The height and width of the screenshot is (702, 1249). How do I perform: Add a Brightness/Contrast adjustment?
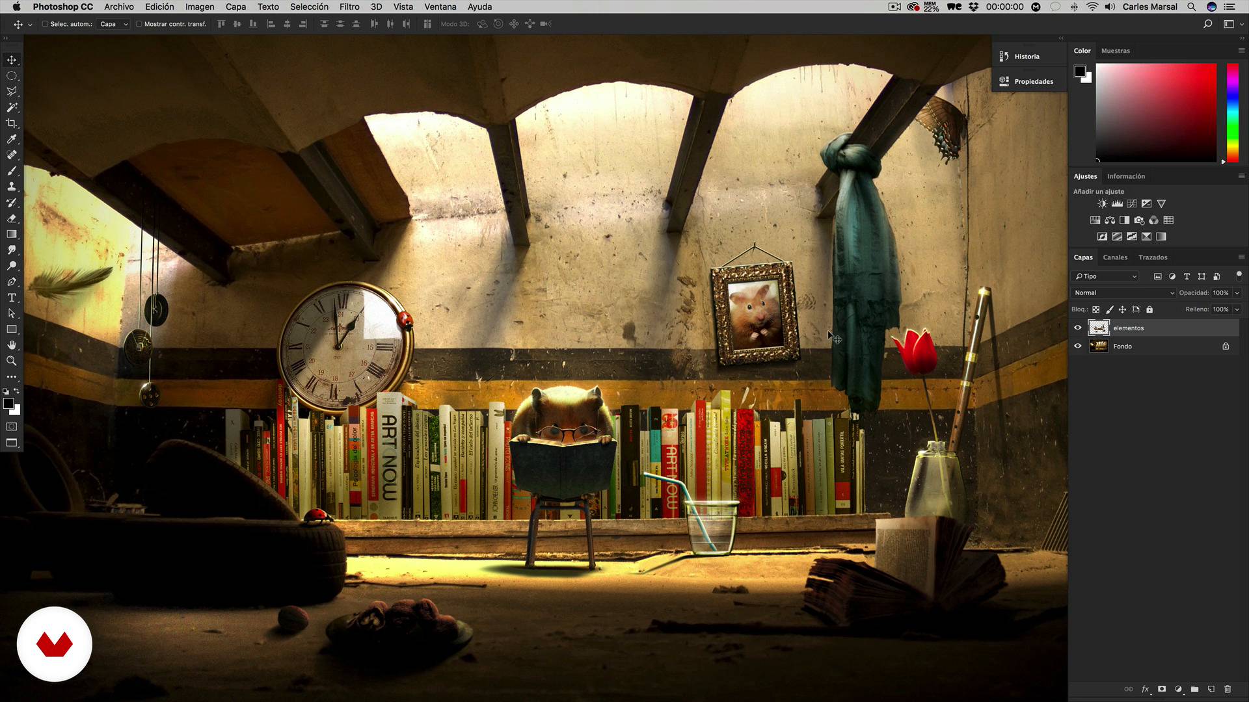pos(1102,203)
